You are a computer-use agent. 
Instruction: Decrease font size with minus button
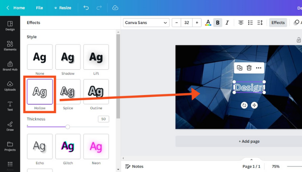176,23
